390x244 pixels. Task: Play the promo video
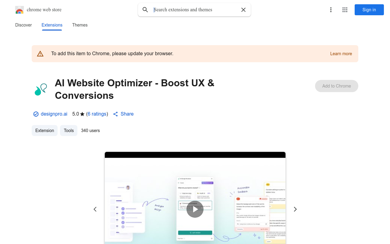(x=195, y=209)
